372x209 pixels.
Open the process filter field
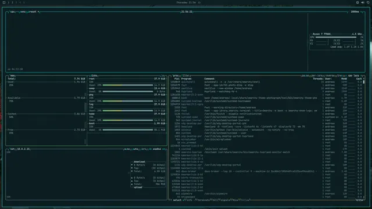[185, 75]
